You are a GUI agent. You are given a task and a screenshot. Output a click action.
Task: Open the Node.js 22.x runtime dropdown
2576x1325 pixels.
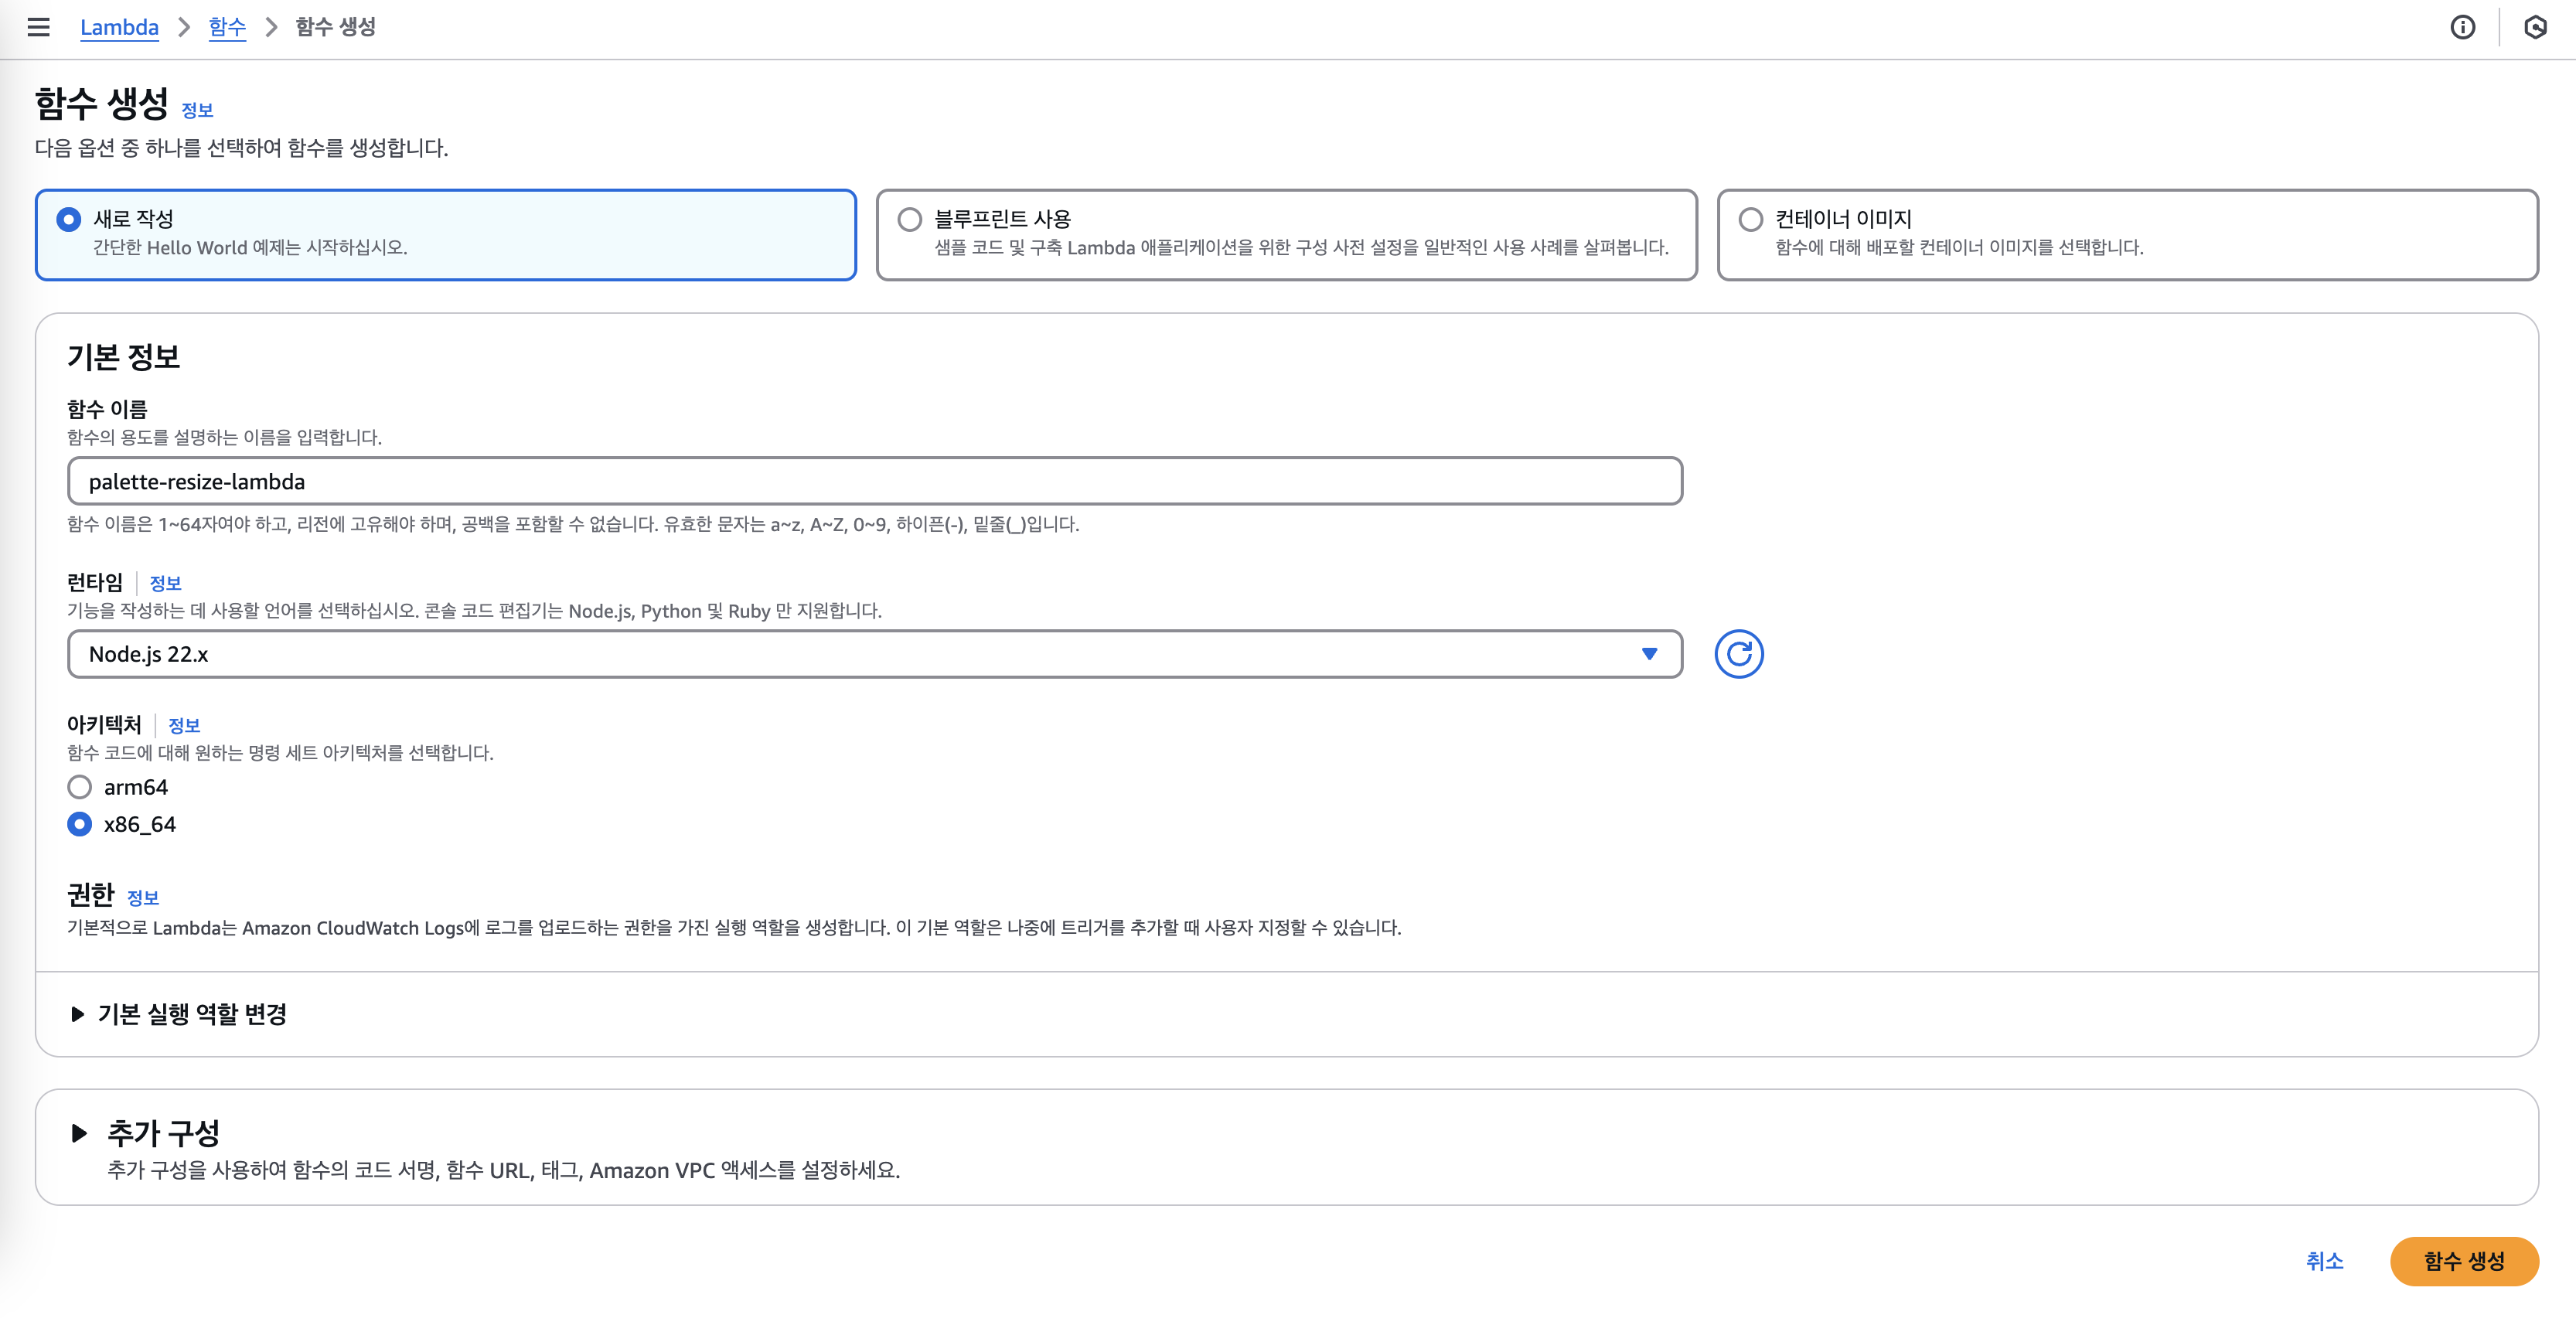[874, 654]
